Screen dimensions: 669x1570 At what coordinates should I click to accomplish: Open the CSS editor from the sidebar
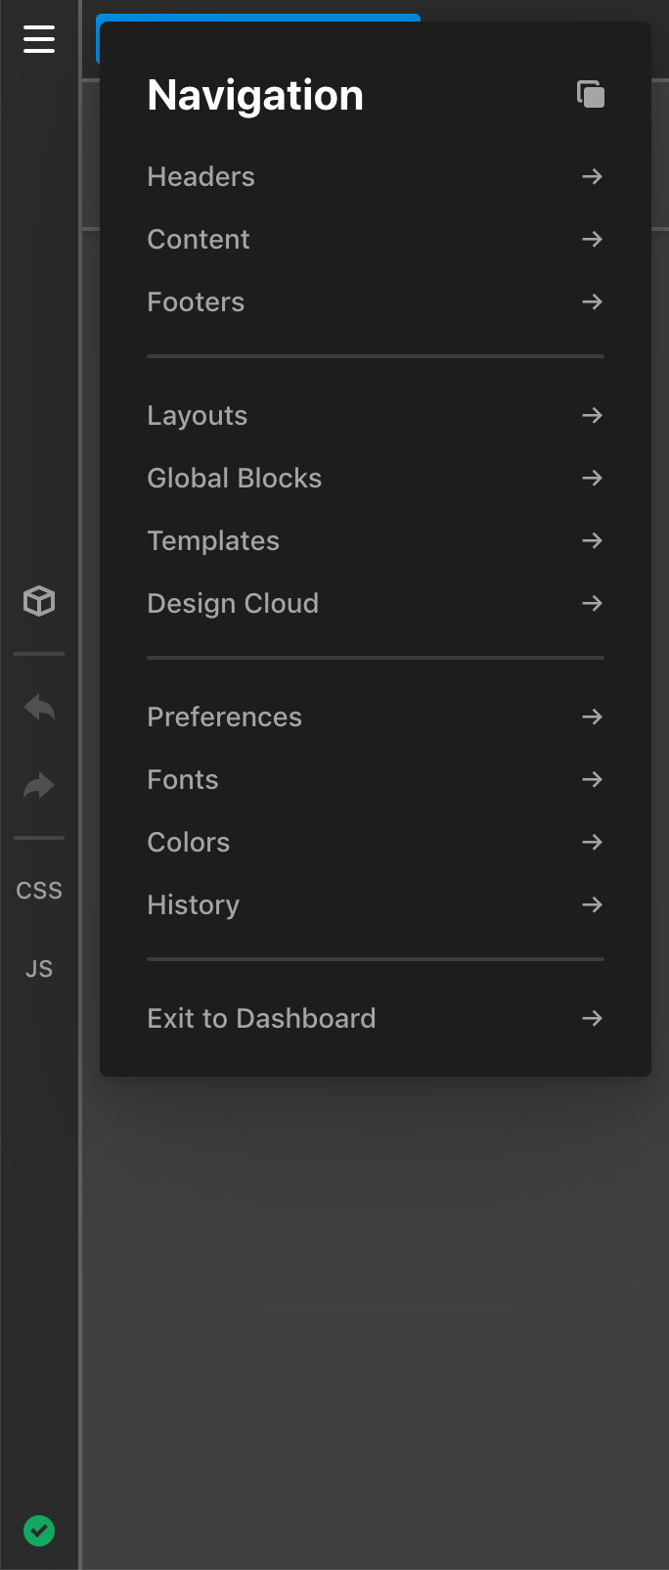(38, 890)
